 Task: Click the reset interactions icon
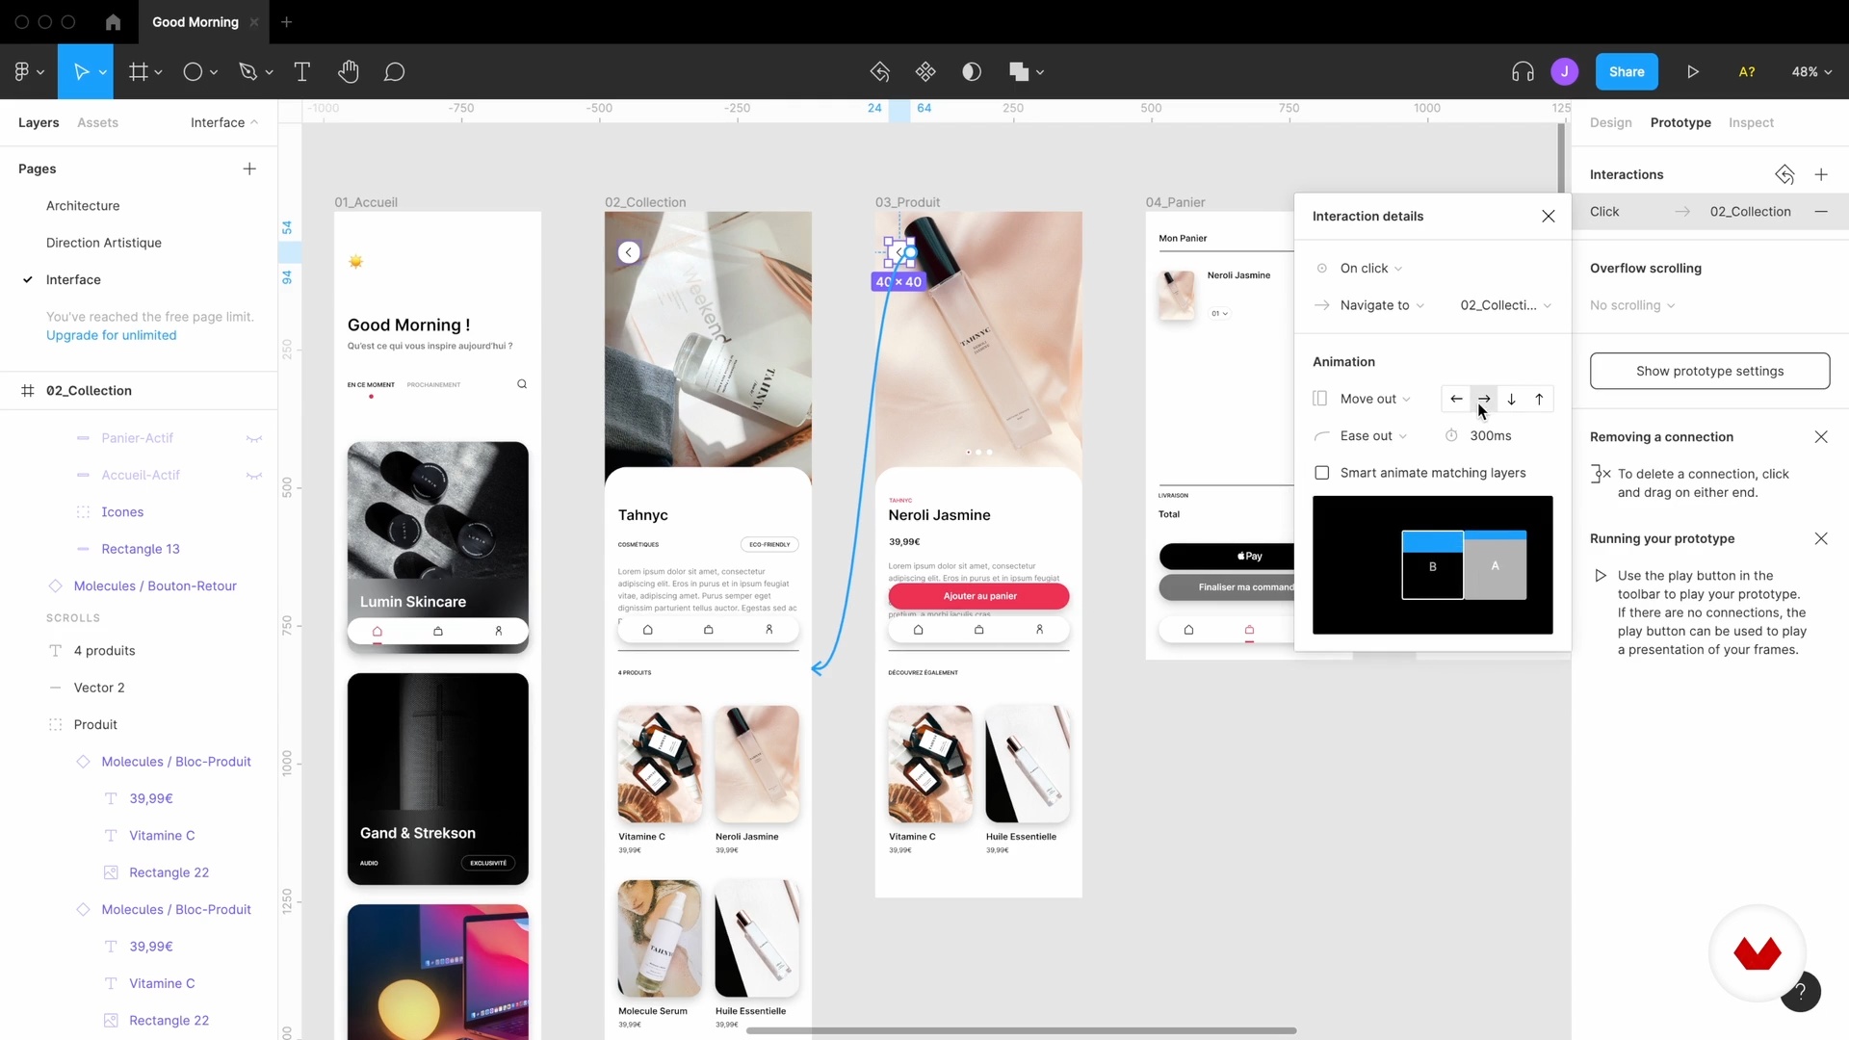[x=1784, y=174]
